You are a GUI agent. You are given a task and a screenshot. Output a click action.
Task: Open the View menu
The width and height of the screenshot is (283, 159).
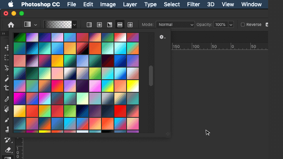coord(228,4)
